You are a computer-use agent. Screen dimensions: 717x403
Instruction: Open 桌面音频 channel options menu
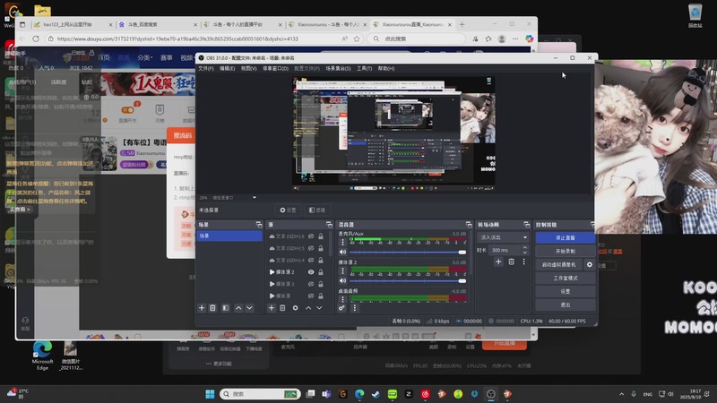[342, 299]
